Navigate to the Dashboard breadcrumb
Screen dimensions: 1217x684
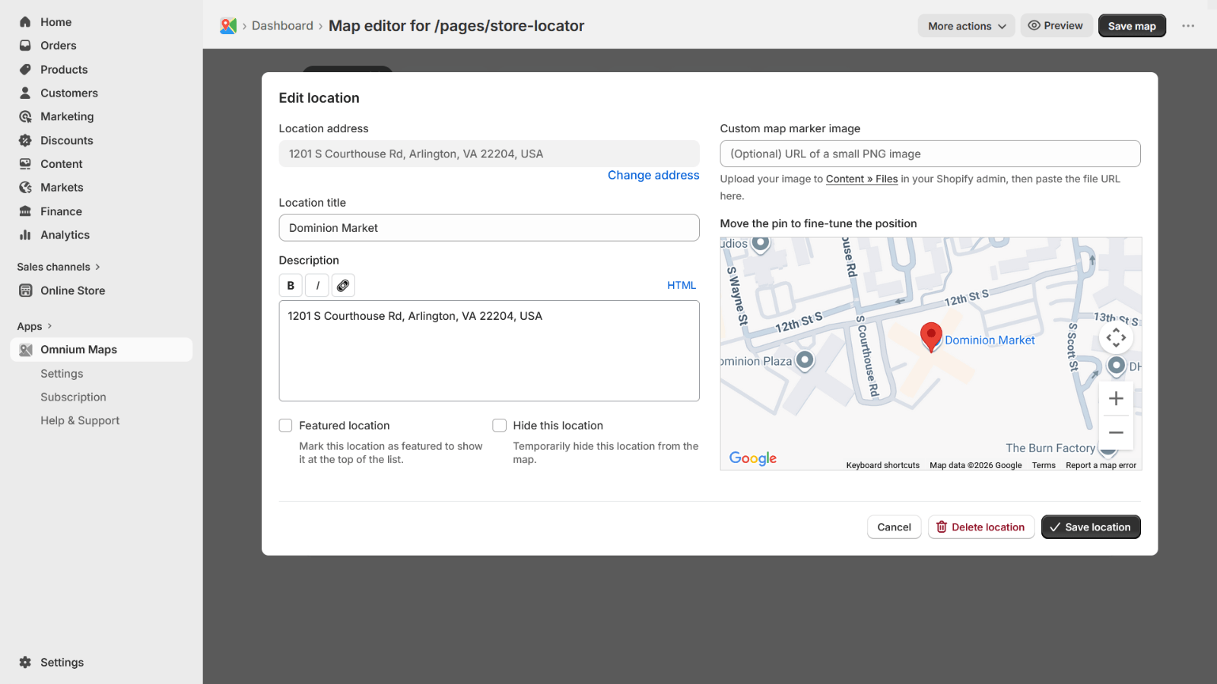(x=282, y=25)
